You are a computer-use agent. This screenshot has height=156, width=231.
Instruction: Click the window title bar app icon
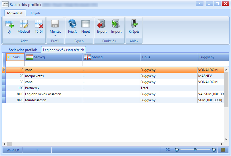pos(5,4)
